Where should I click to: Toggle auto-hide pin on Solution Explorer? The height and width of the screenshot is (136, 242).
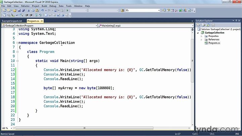[x=236, y=20]
